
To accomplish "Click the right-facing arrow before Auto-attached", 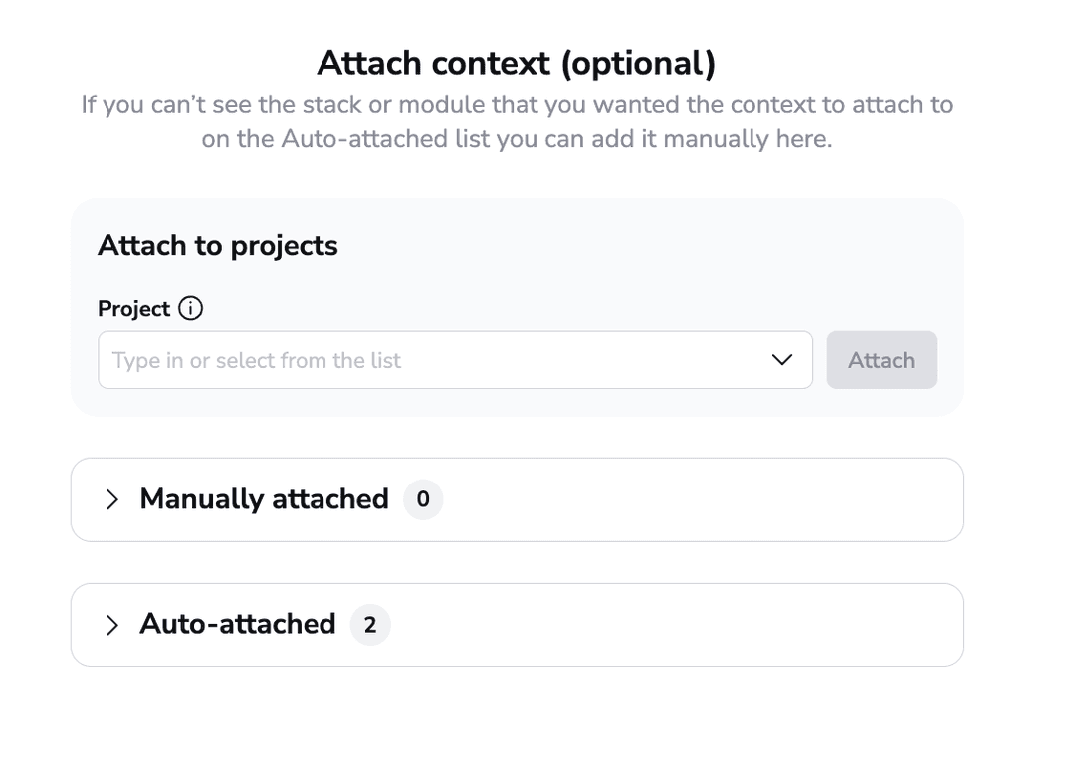I will tap(112, 625).
